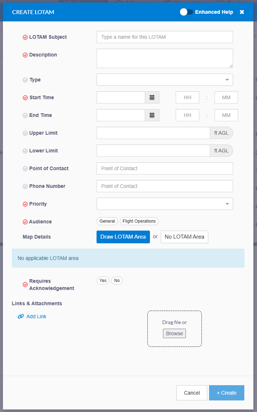Choose the Flight Operations audience option

pos(139,221)
